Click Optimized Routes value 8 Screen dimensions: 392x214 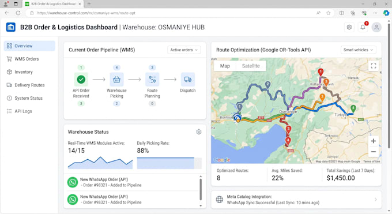pyautogui.click(x=218, y=178)
